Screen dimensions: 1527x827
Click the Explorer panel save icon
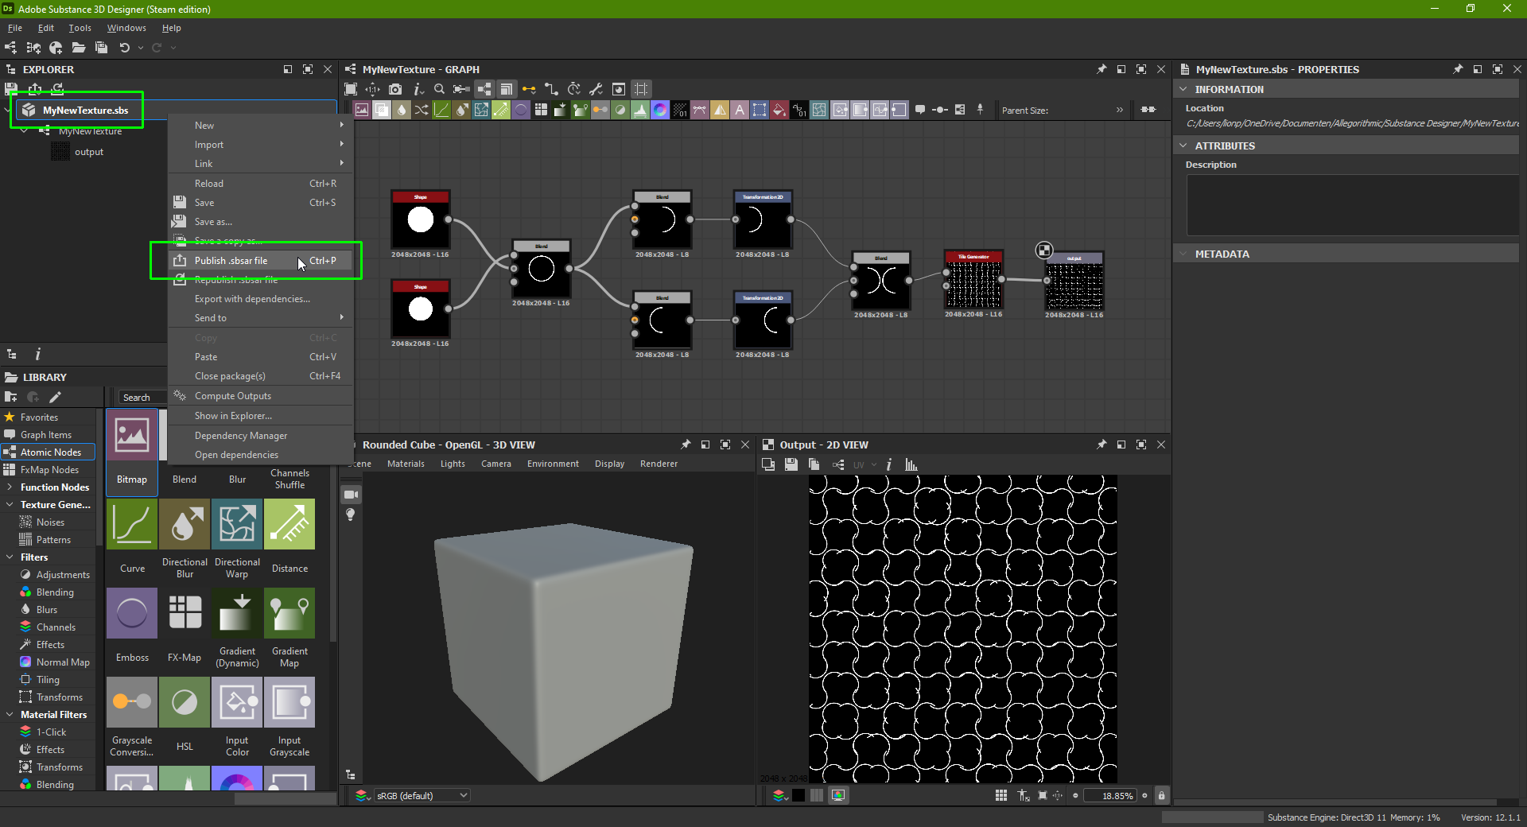pyautogui.click(x=11, y=88)
